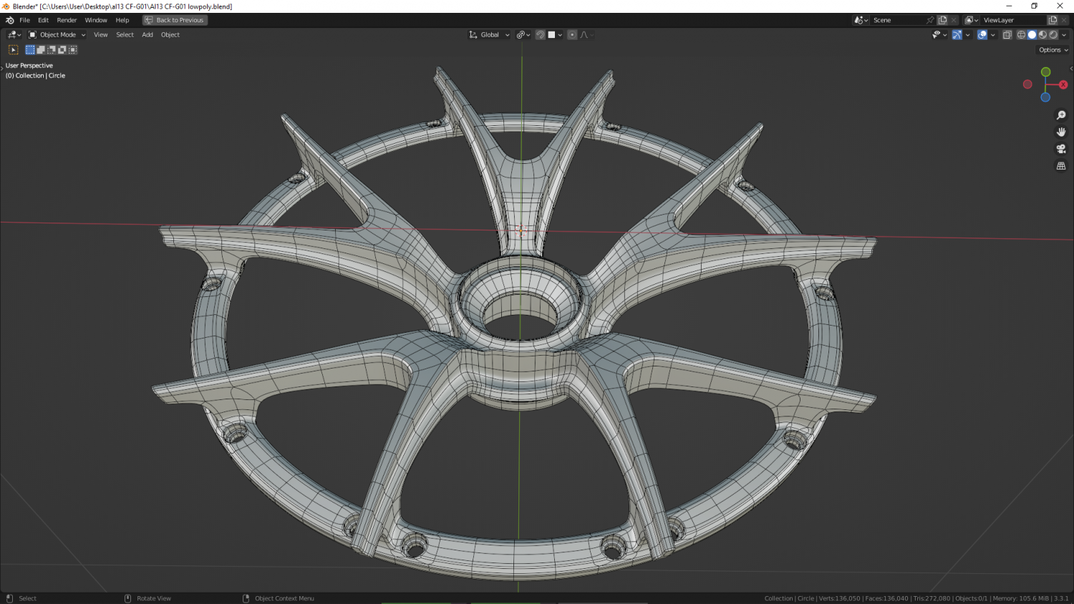Toggle the snapping magnet
This screenshot has height=604, width=1074.
tap(540, 34)
